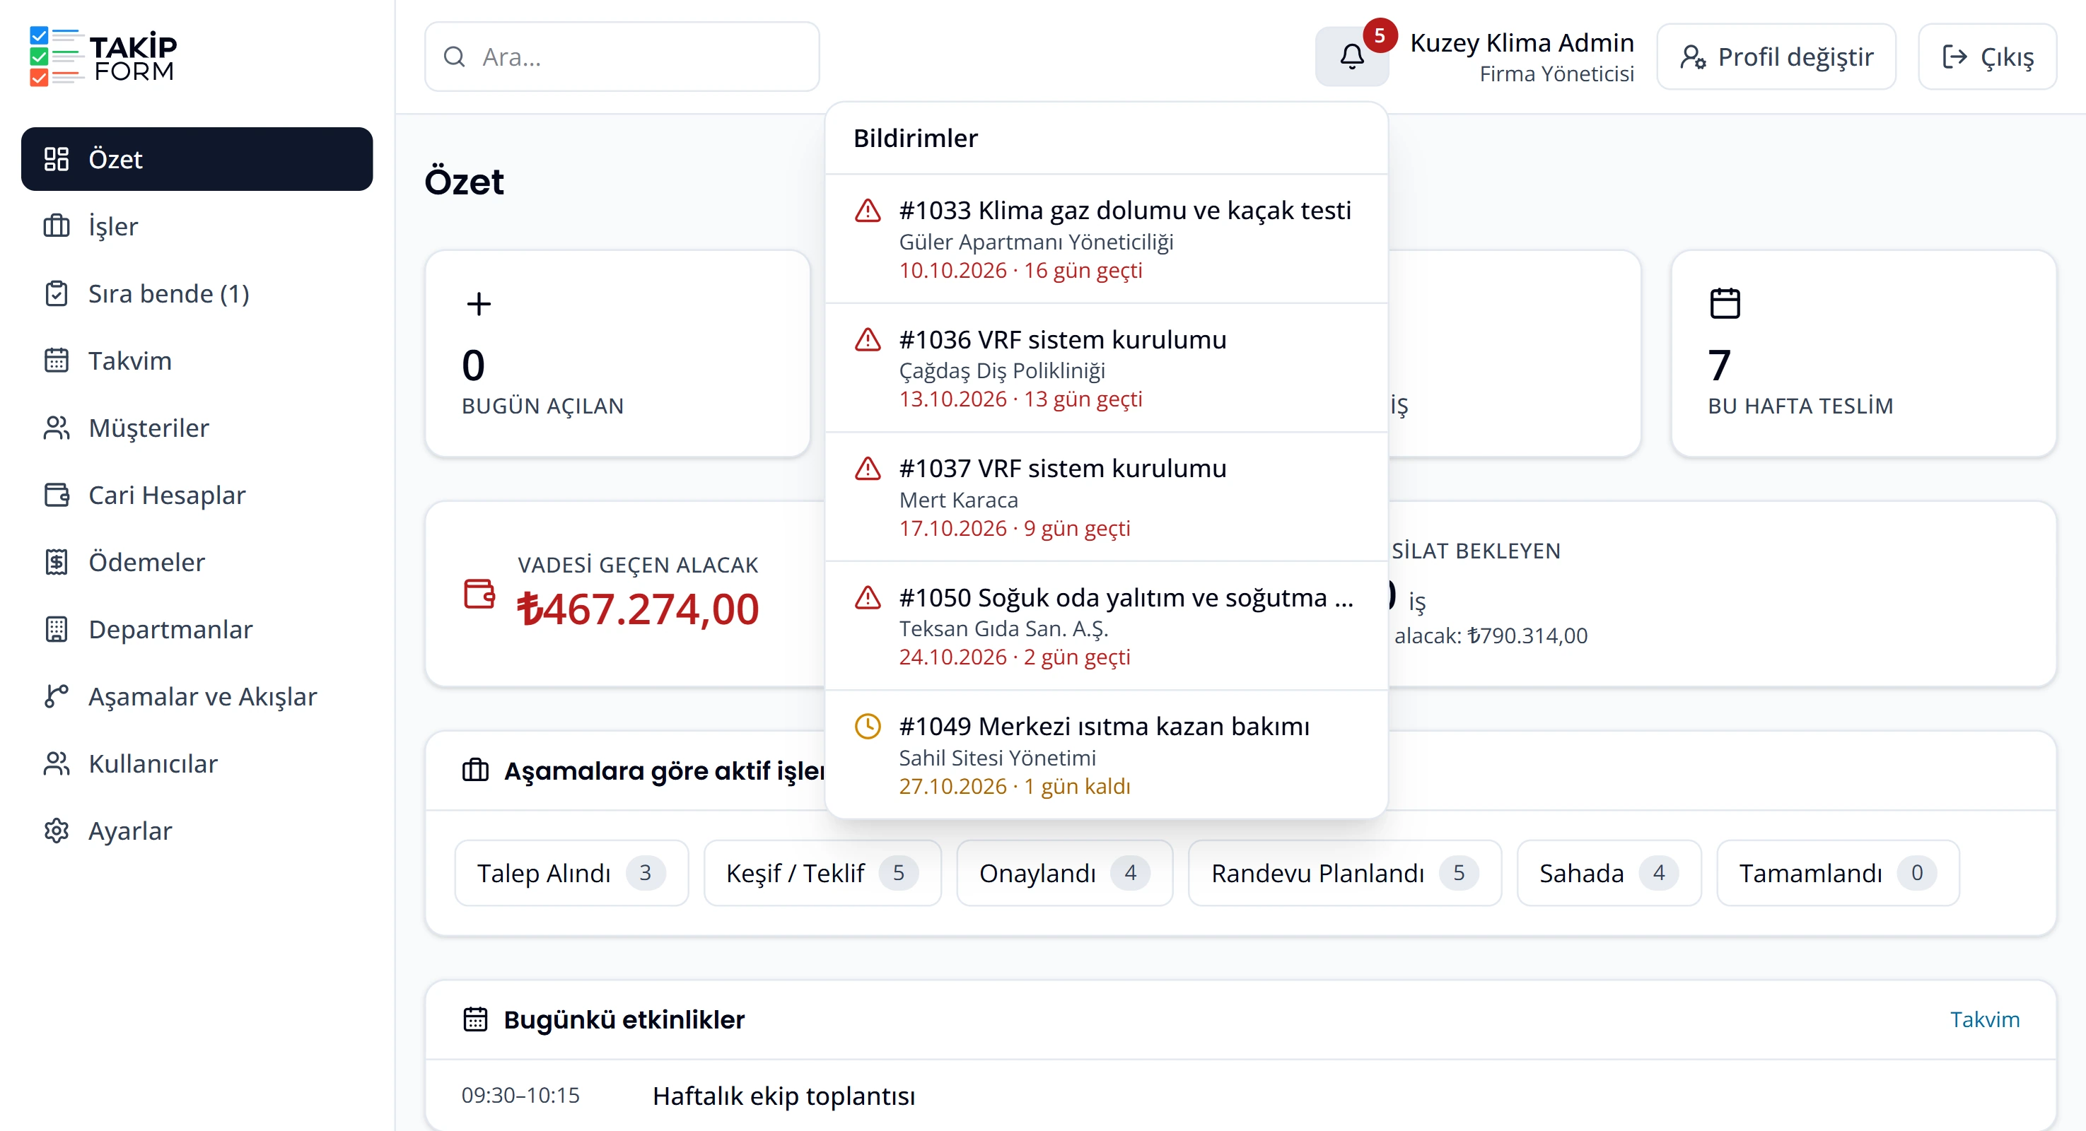Select the Sahada stage chip
Viewport: 2086px width, 1131px height.
pyautogui.click(x=1608, y=873)
